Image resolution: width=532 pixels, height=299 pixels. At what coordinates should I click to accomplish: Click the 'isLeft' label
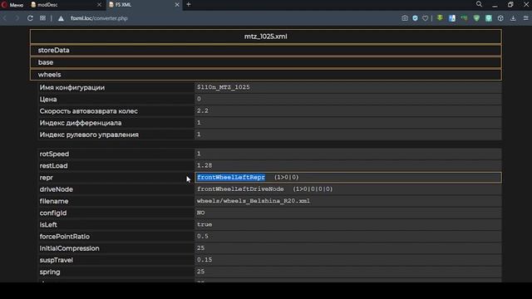pos(48,225)
